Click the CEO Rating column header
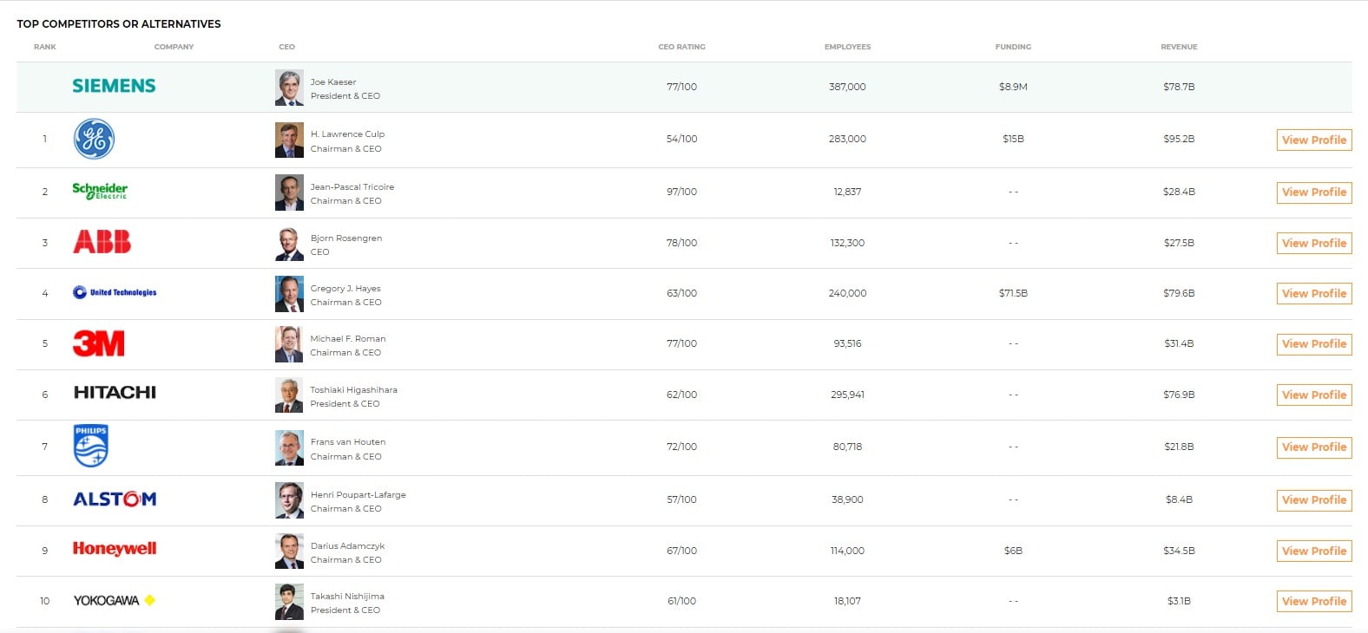1368x633 pixels. tap(681, 47)
